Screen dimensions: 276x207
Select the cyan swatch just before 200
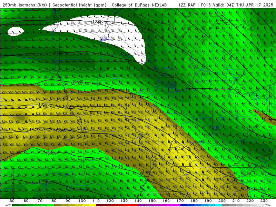[218, 205]
